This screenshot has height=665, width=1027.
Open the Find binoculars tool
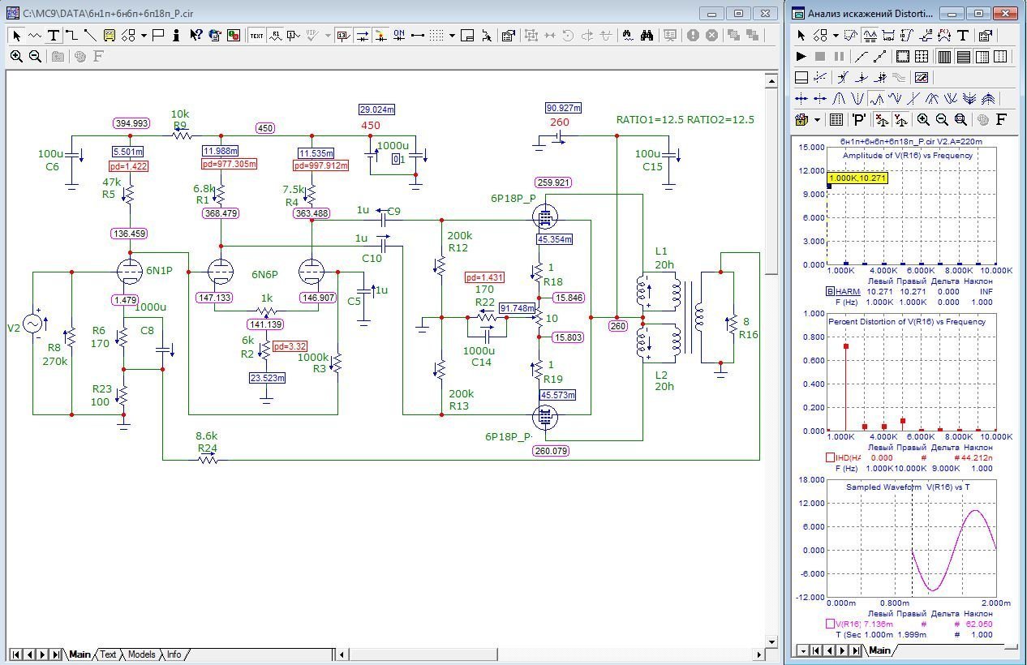pos(647,36)
